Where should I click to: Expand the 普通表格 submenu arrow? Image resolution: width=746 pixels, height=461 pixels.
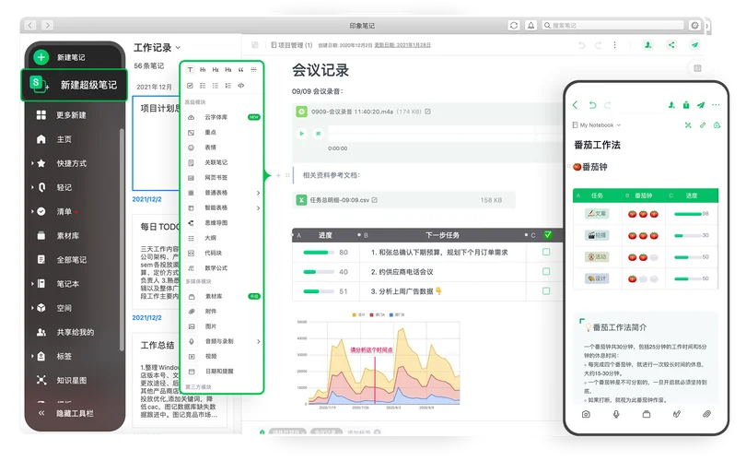[259, 193]
